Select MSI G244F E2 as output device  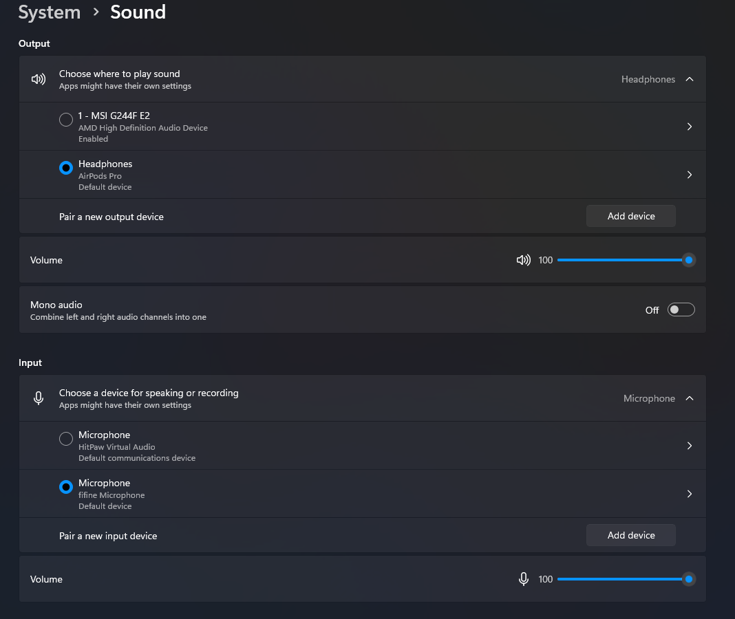tap(66, 120)
